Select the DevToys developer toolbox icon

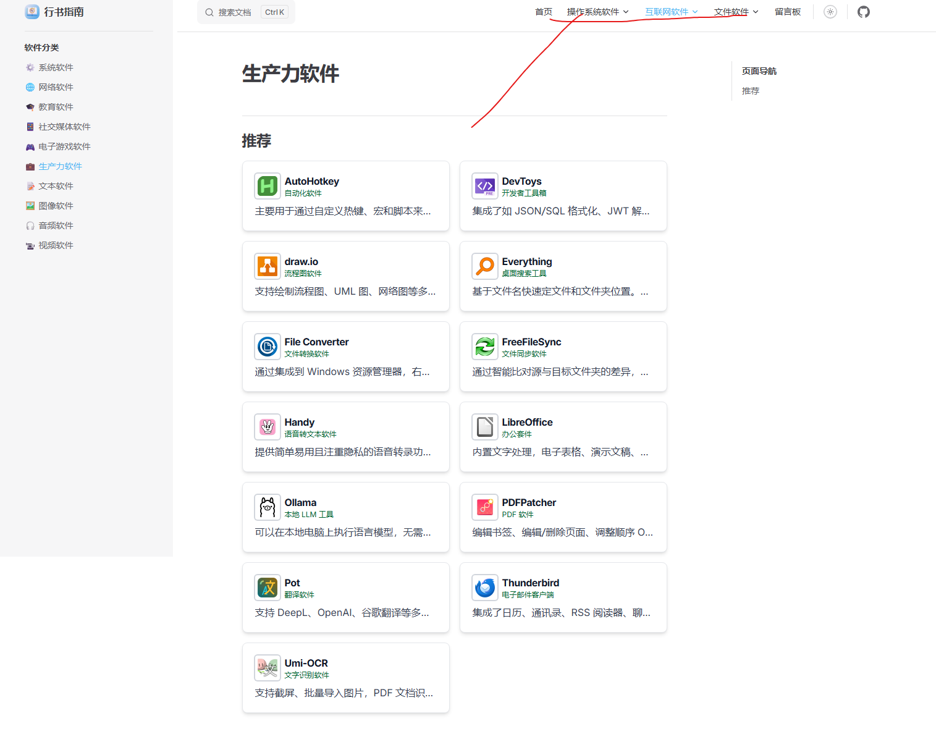click(485, 185)
